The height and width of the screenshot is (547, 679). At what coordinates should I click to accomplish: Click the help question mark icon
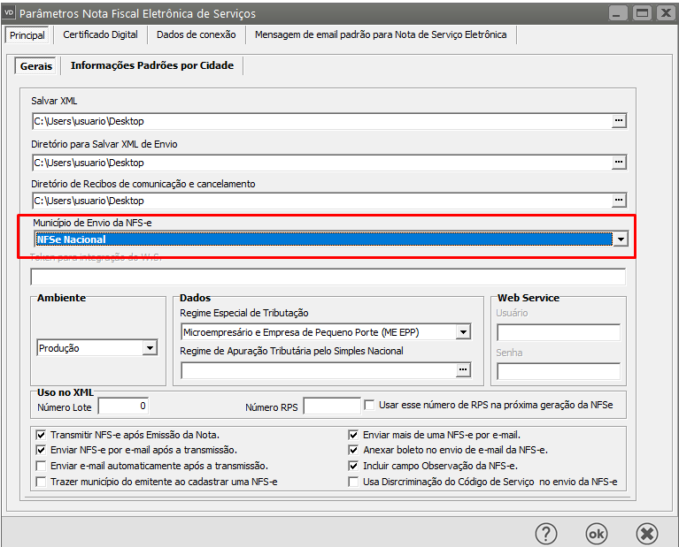pyautogui.click(x=546, y=534)
